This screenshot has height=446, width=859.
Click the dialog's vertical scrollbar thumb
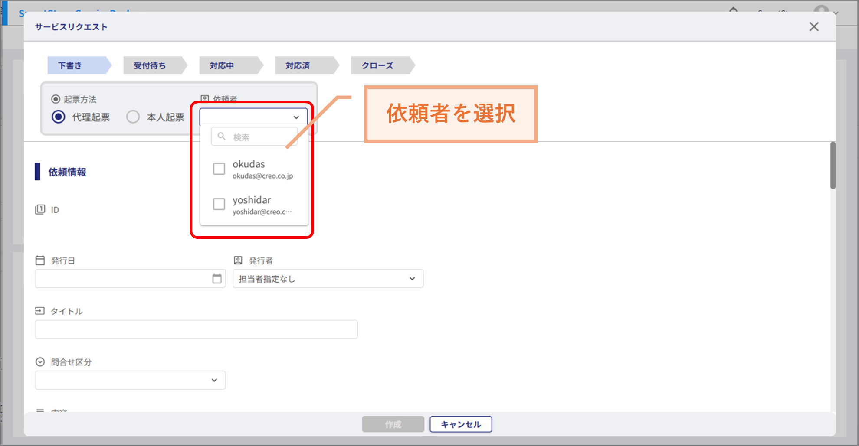point(833,166)
